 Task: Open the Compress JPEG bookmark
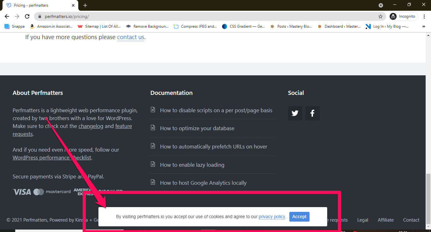click(x=195, y=26)
